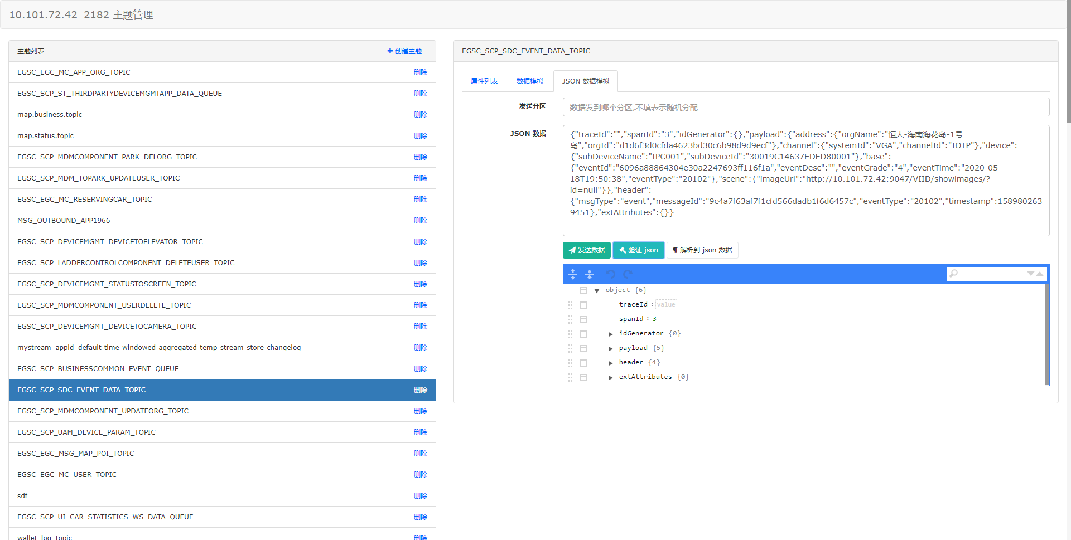Open the action menu box for payload

[x=583, y=348]
